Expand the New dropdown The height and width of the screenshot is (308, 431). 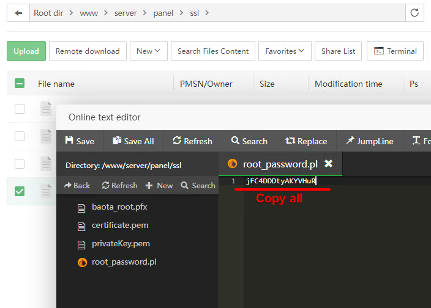click(x=149, y=51)
